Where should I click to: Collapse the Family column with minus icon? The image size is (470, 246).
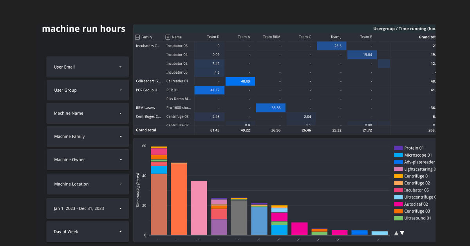[137, 37]
